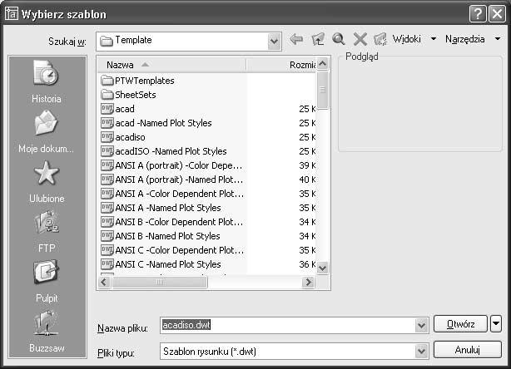
Task: Open the Ulubione favorites shortcut
Action: [x=47, y=181]
